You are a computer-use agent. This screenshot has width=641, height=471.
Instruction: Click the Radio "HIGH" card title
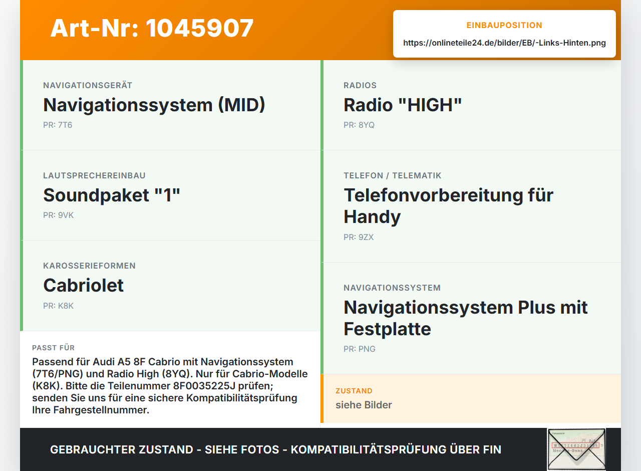(403, 105)
